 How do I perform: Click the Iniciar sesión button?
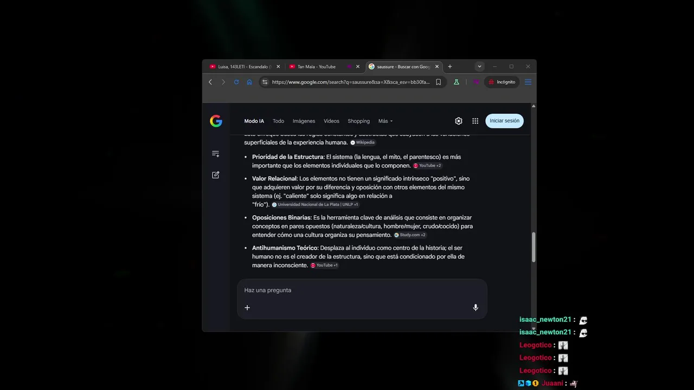tap(504, 121)
